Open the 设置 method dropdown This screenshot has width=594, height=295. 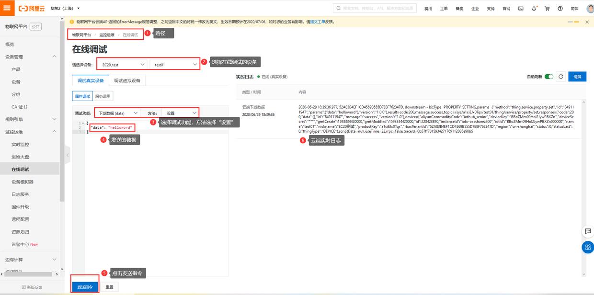point(181,113)
